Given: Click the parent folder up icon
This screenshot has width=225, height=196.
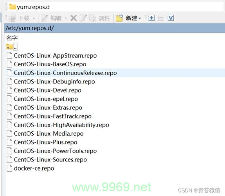Looking at the screenshot, I should click(9, 47).
